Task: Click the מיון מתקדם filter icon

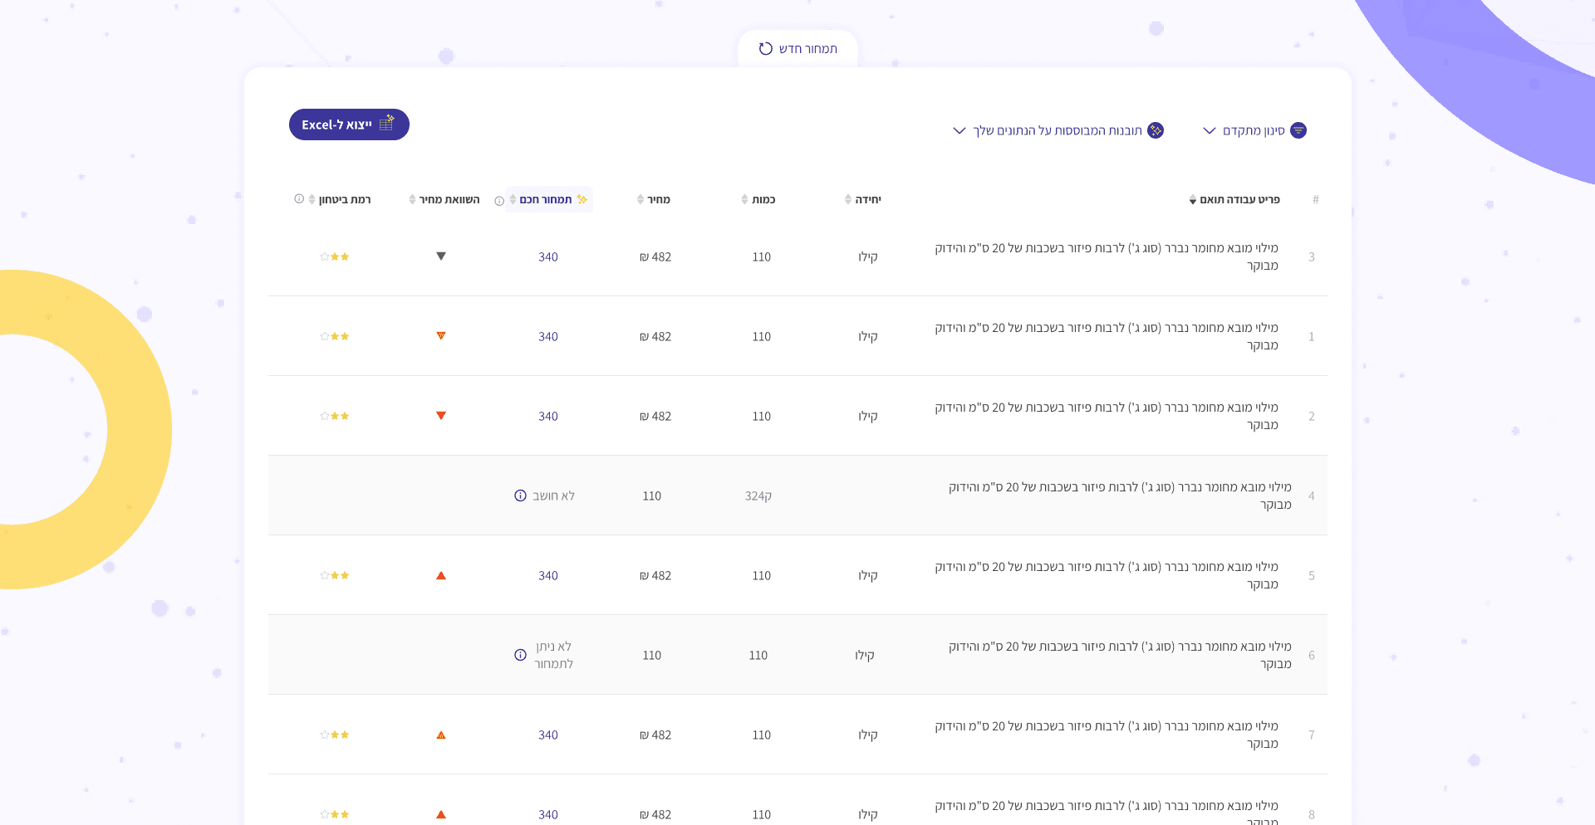Action: (1298, 130)
